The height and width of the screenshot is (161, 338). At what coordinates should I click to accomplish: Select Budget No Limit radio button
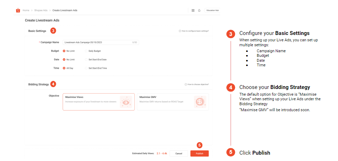(64, 51)
